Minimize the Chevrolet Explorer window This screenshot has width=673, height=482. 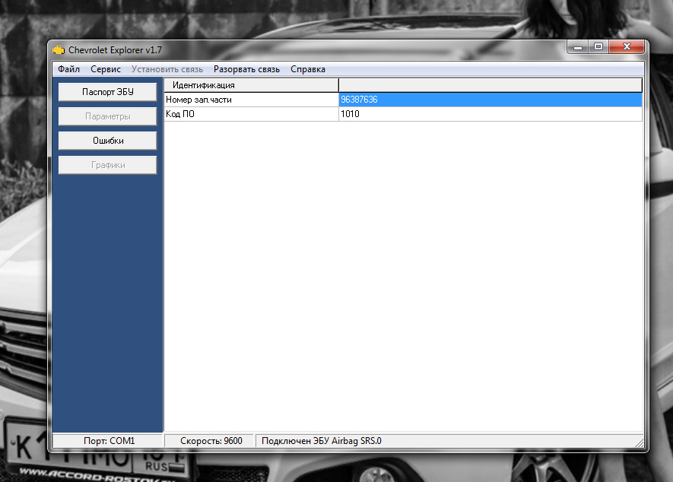click(x=578, y=47)
